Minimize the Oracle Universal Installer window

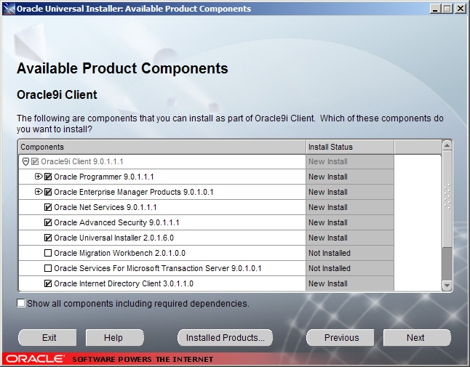[x=436, y=9]
